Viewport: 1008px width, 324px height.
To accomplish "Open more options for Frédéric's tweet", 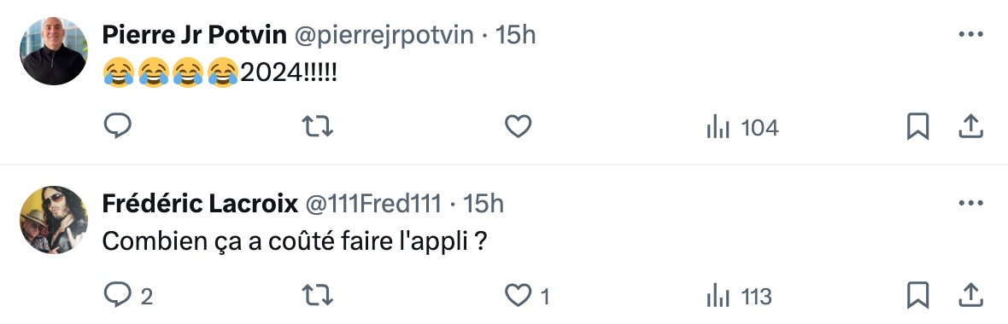I will point(970,204).
